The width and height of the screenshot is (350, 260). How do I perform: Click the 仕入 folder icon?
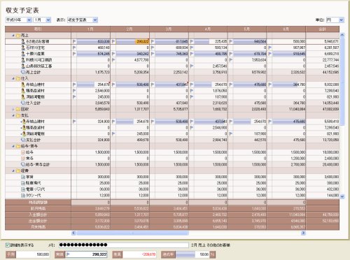pos(18,78)
